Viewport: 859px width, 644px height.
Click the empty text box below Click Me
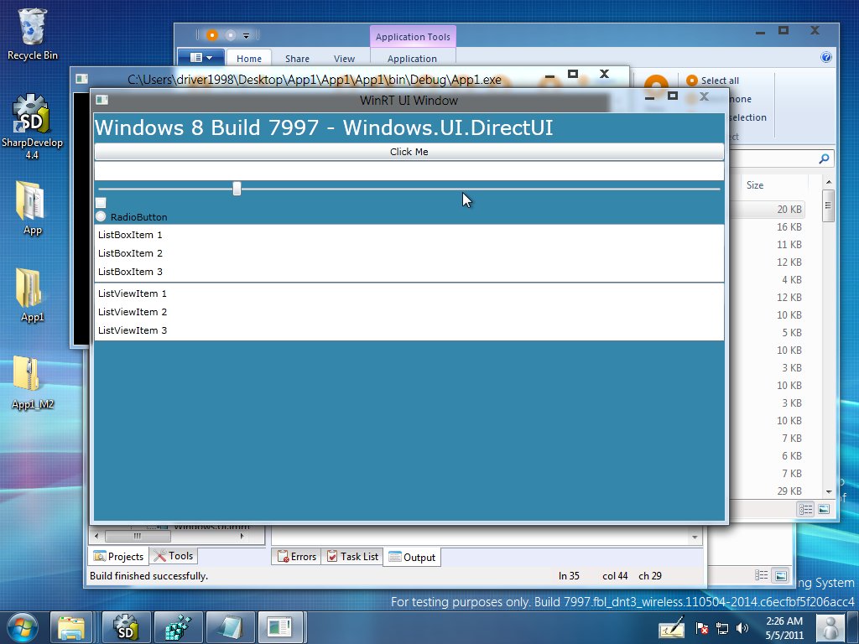pos(409,171)
